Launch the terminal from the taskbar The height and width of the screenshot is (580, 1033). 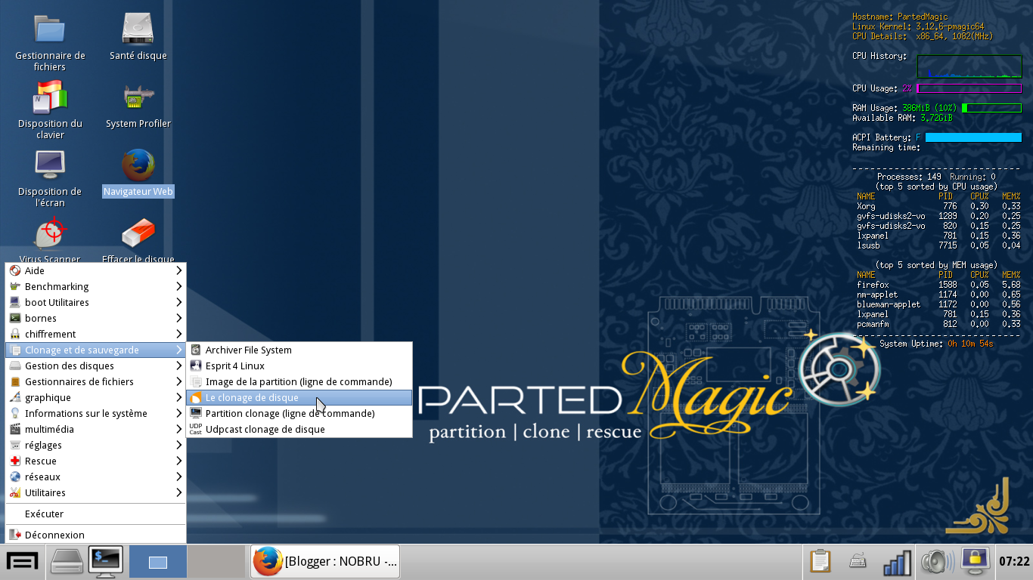click(x=105, y=562)
